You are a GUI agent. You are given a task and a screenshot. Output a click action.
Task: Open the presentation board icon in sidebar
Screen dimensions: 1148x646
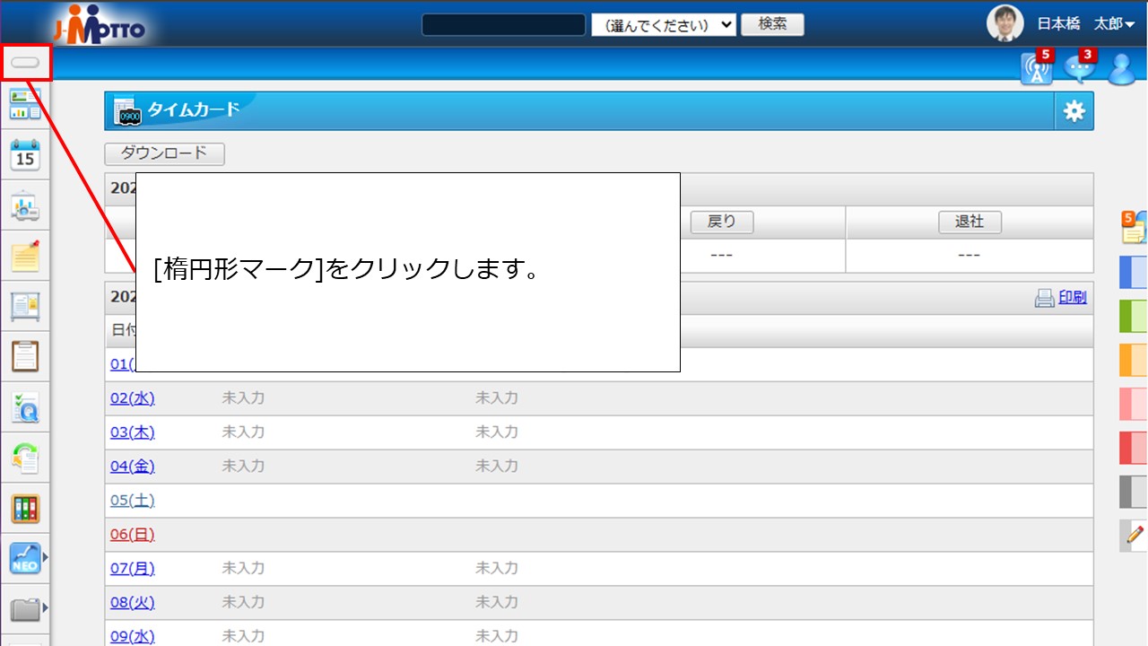(x=25, y=207)
